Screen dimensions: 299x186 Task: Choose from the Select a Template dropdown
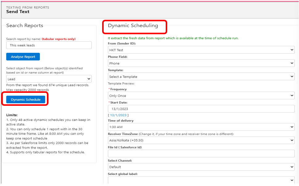tap(201, 76)
